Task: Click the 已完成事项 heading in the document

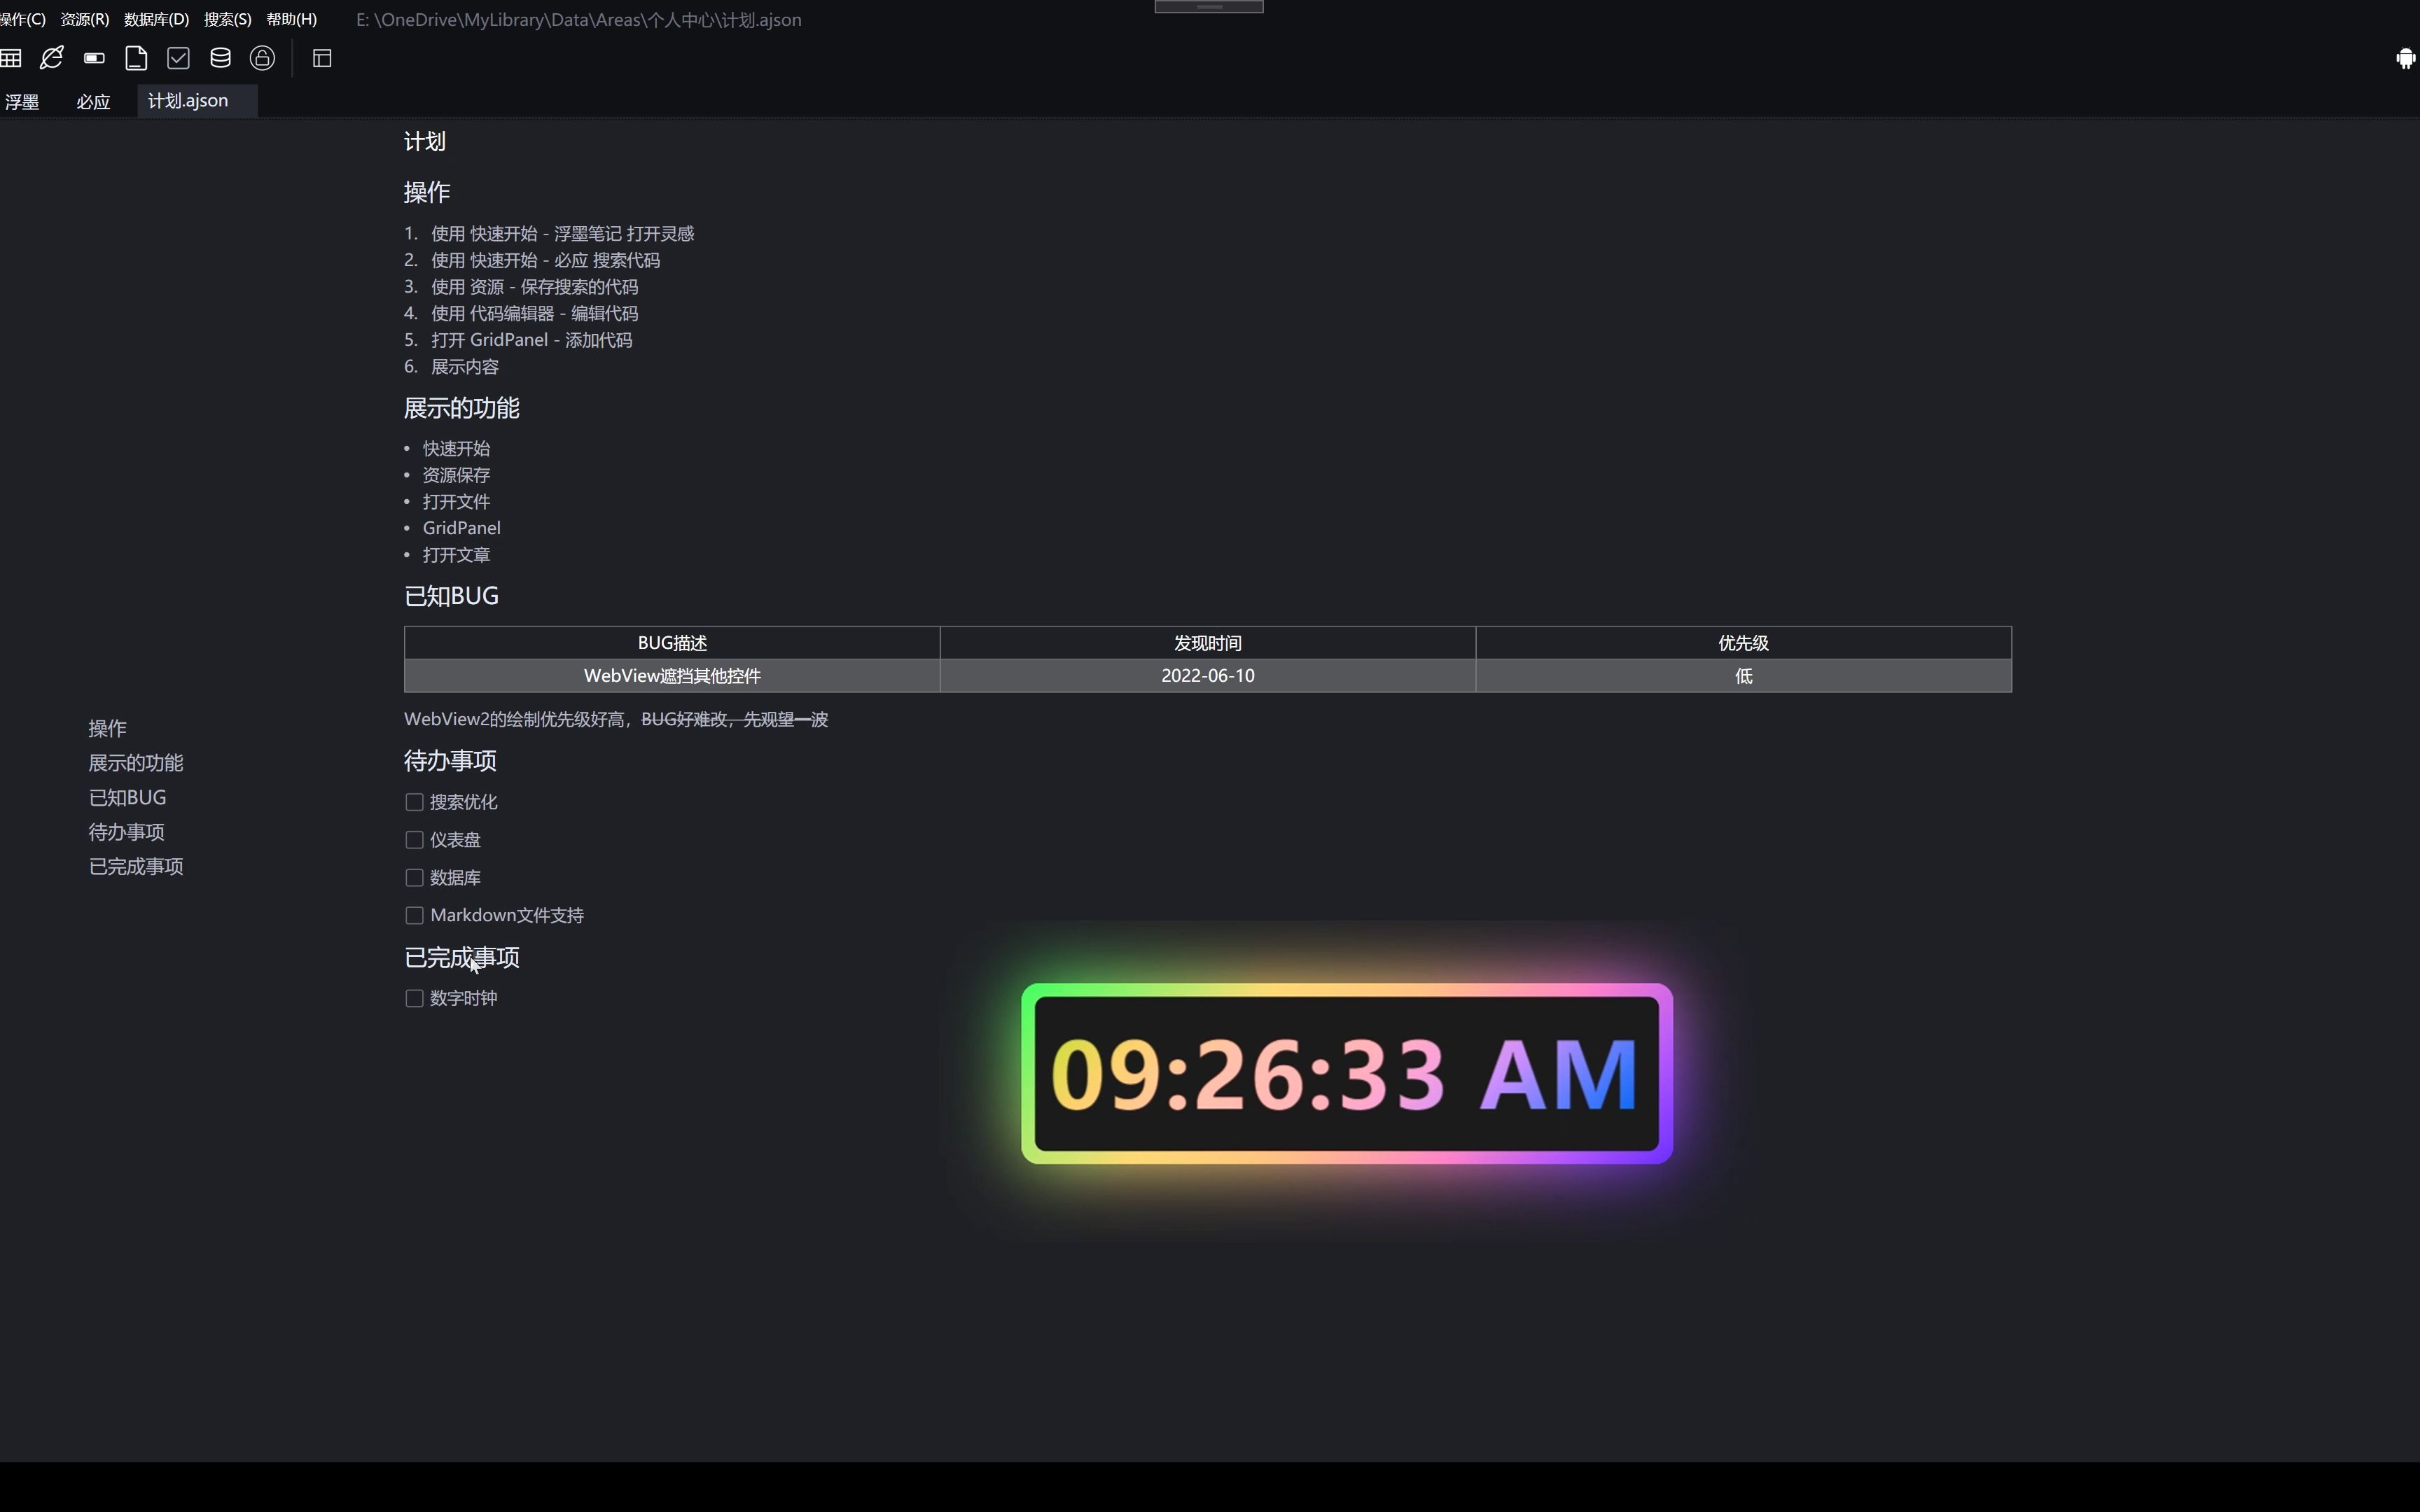Action: pyautogui.click(x=462, y=958)
